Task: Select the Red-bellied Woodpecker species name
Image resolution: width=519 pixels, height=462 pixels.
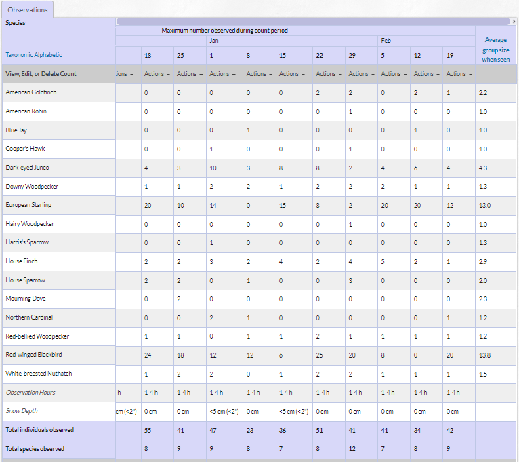Action: tap(37, 336)
